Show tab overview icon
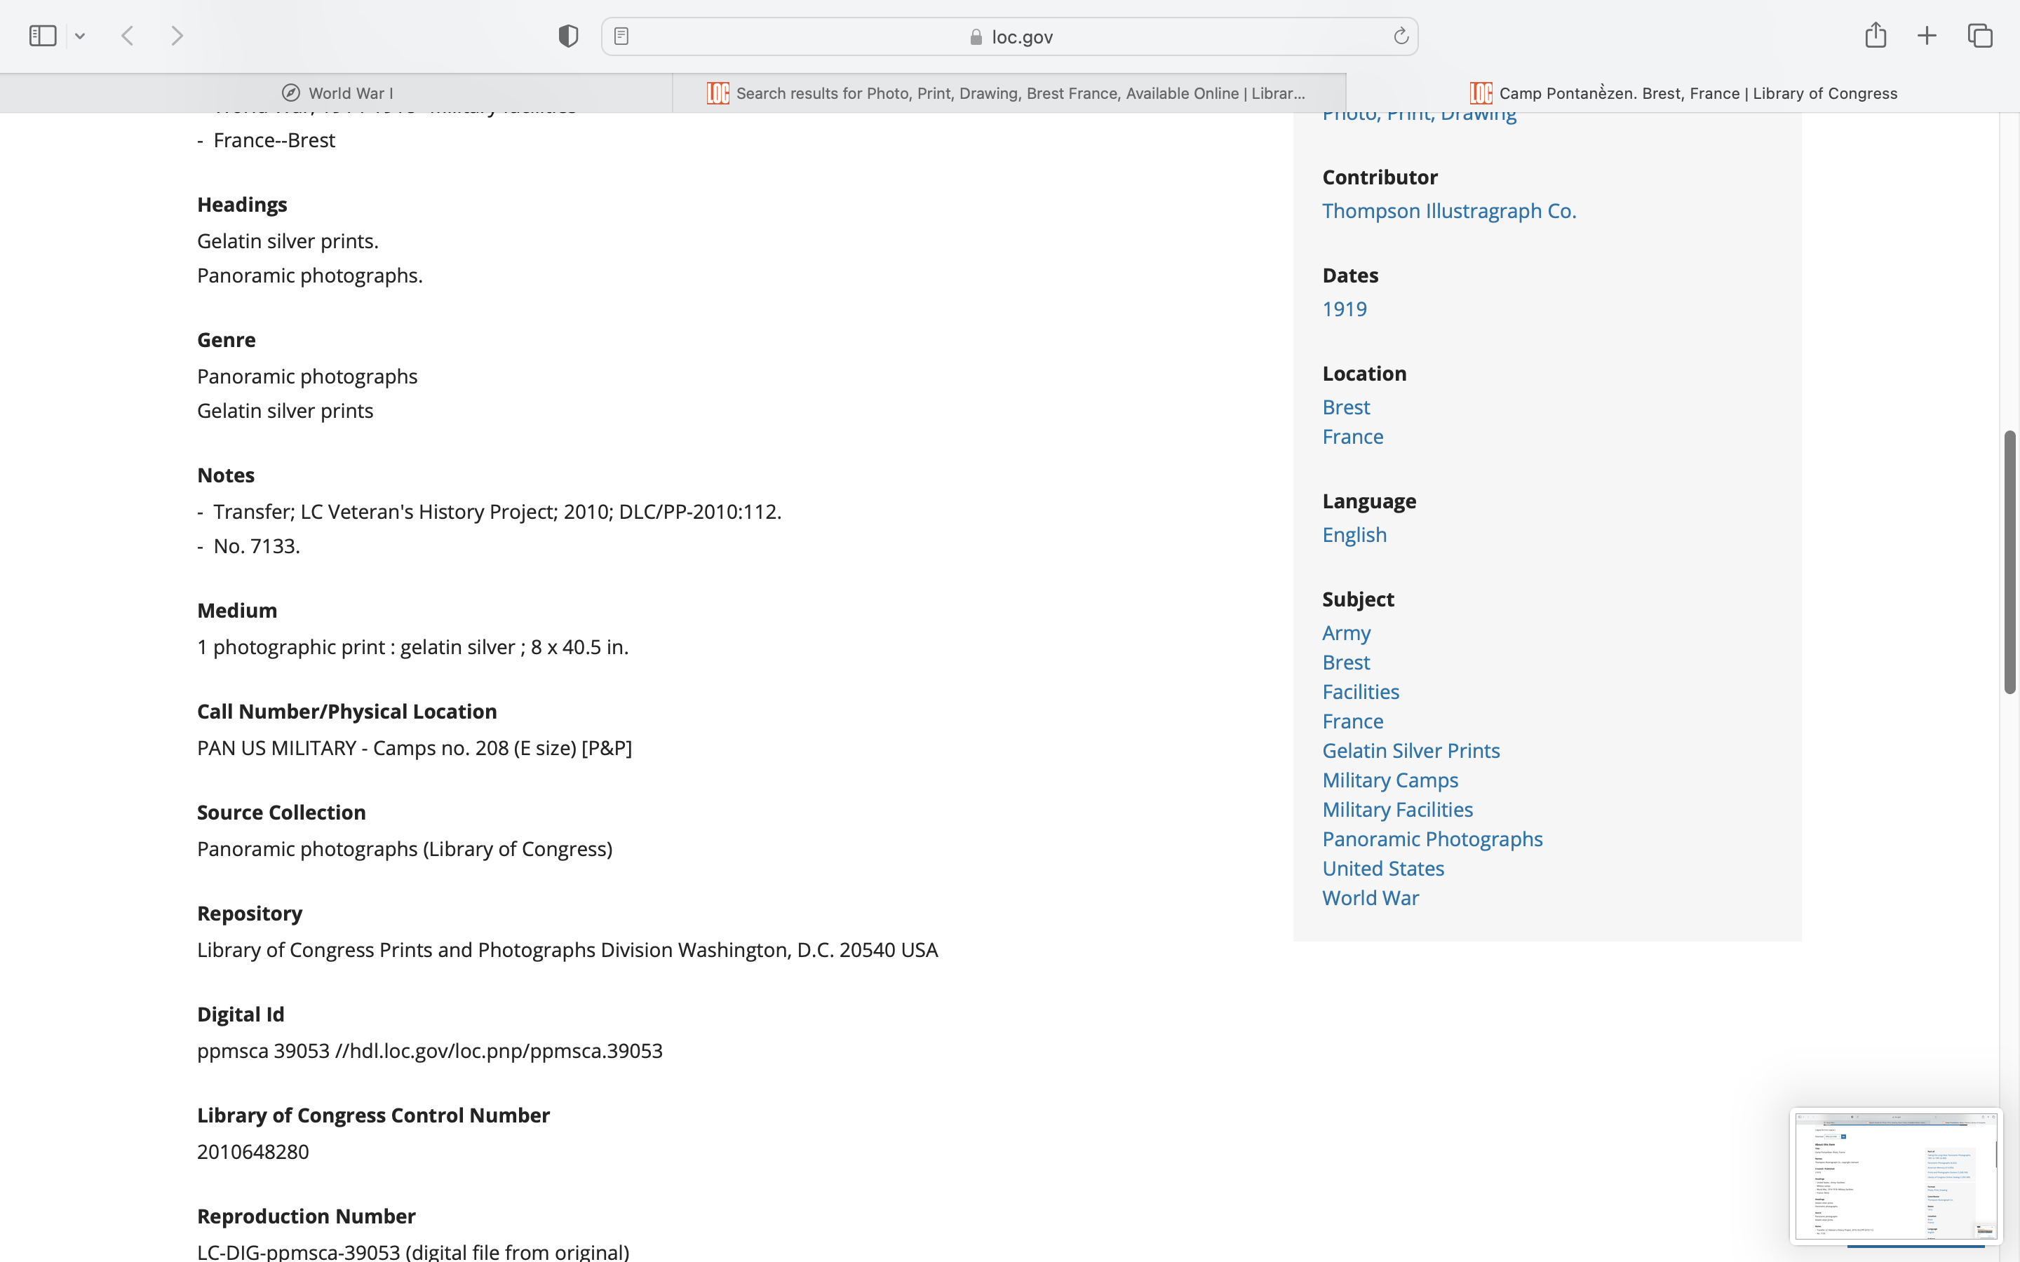2020x1262 pixels. [1980, 36]
